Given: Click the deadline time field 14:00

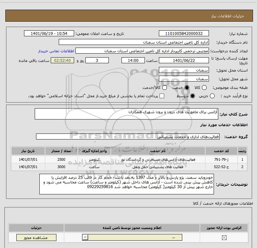Looking at the screenshot, I should (x=133, y=60).
